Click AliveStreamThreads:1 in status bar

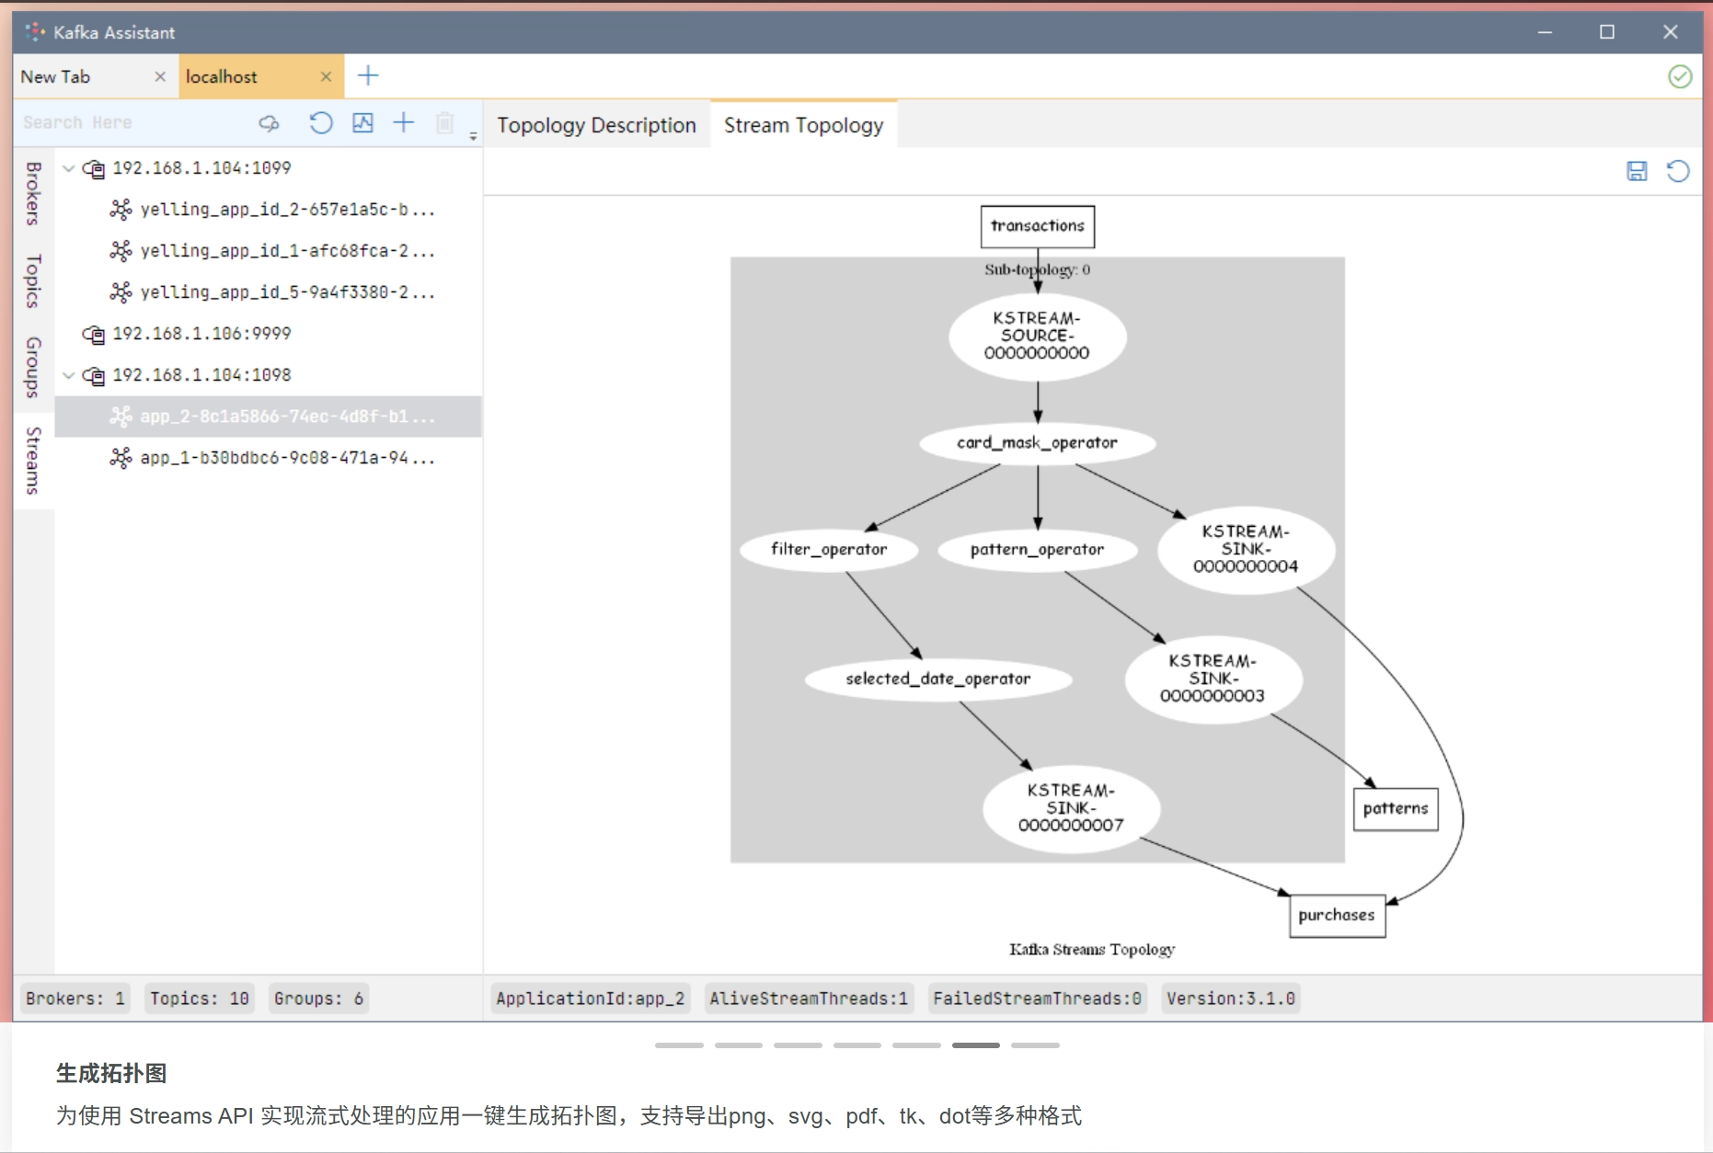(809, 999)
